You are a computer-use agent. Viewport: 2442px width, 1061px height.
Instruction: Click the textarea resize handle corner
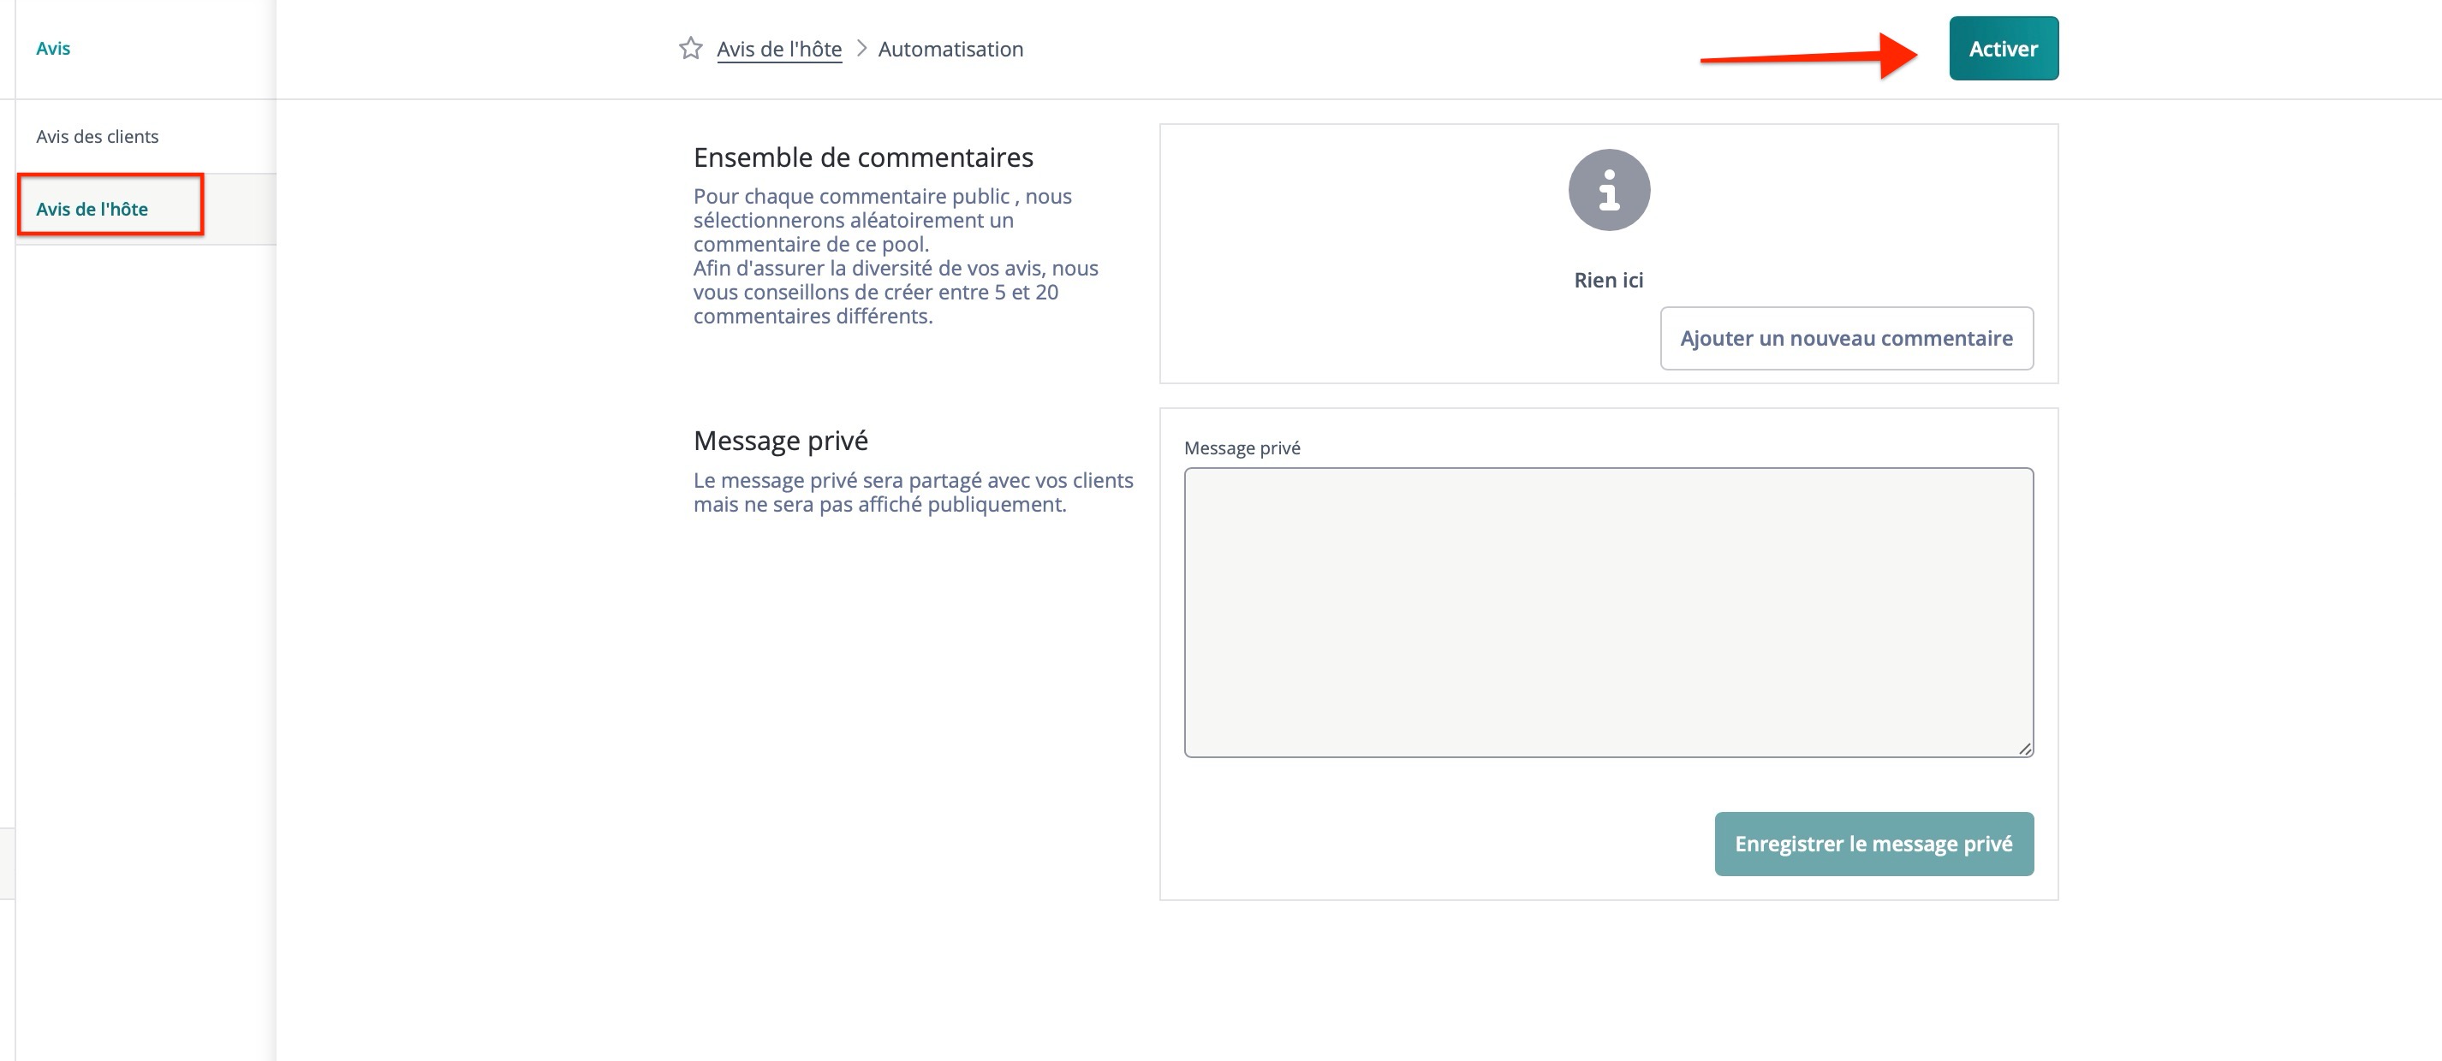pyautogui.click(x=2025, y=749)
